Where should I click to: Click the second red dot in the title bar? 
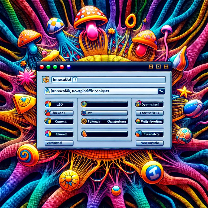(62, 67)
